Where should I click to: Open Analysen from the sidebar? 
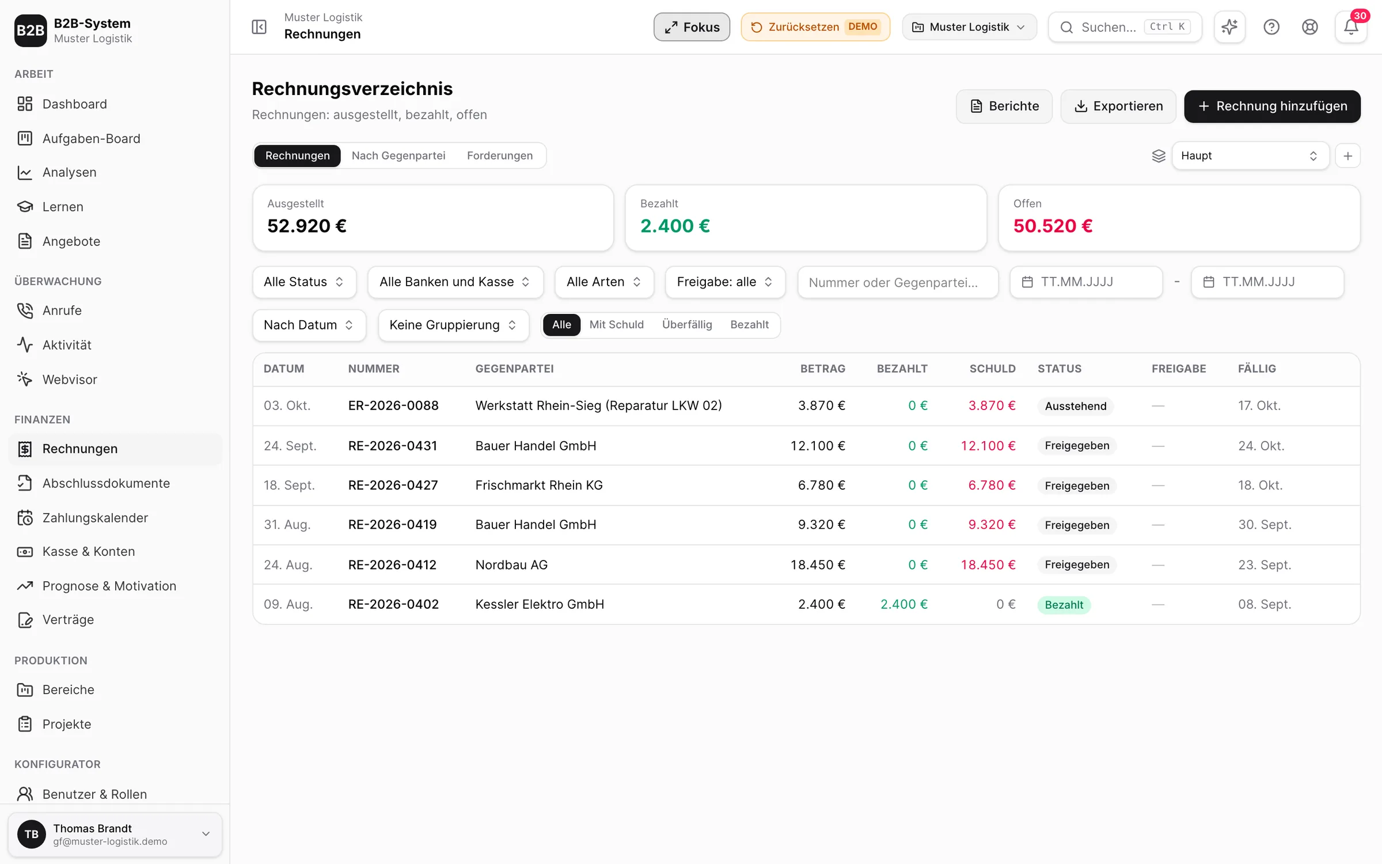(115, 172)
